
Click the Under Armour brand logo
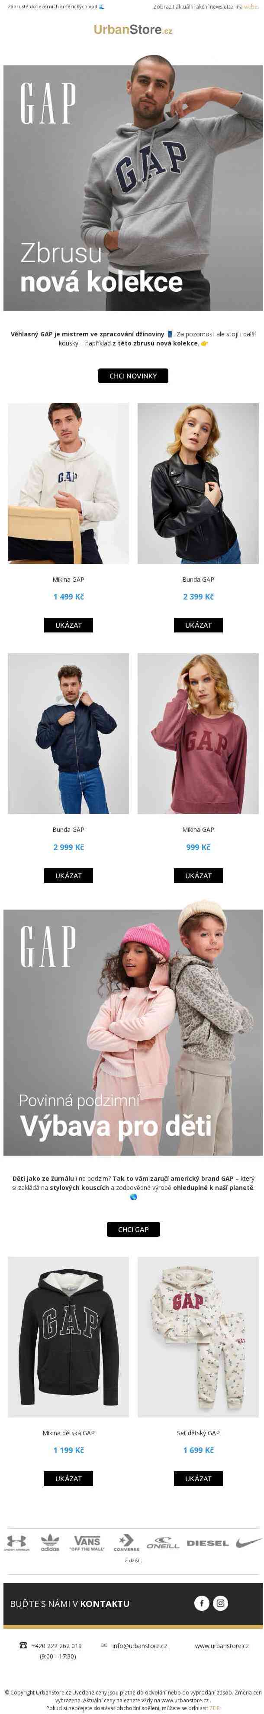pos(16,1543)
